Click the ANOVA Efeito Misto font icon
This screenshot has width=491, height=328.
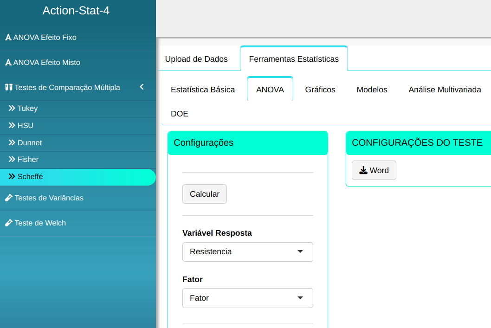8,63
